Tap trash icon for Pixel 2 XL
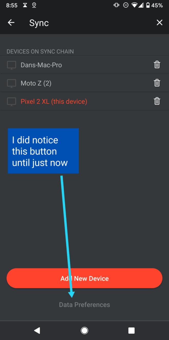Viewport: 169px width, 340px height. click(x=157, y=101)
